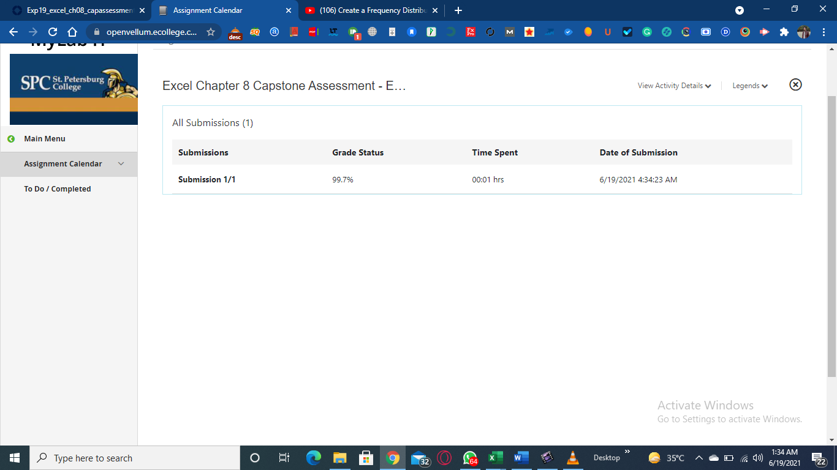Open the browser home page
Image resolution: width=837 pixels, height=470 pixels.
pyautogui.click(x=72, y=32)
